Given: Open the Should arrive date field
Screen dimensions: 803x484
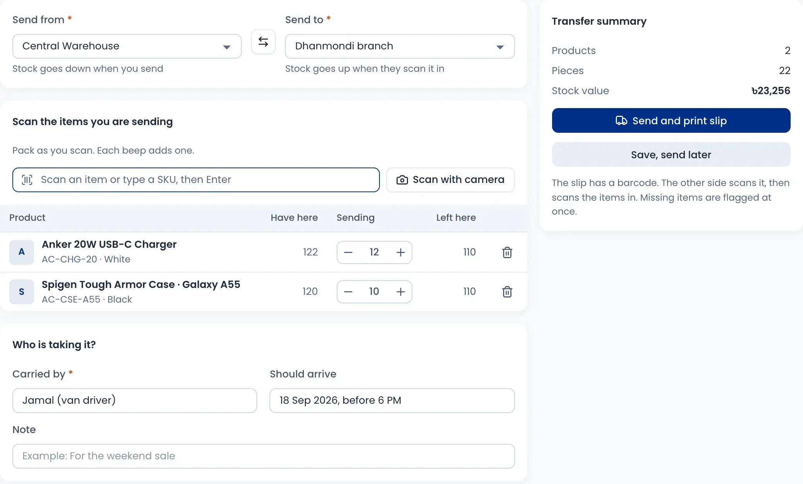Looking at the screenshot, I should point(392,401).
